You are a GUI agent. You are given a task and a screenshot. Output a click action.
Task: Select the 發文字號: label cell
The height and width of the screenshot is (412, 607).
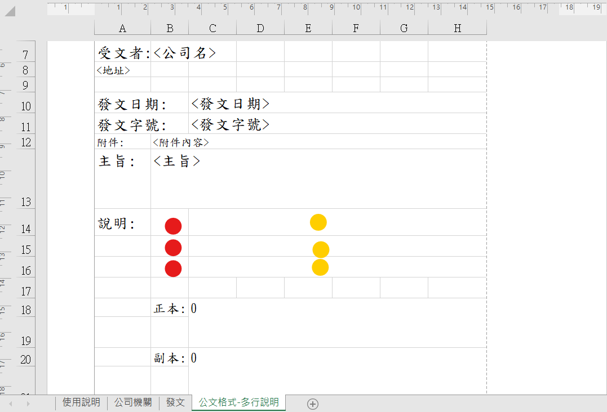click(x=141, y=124)
